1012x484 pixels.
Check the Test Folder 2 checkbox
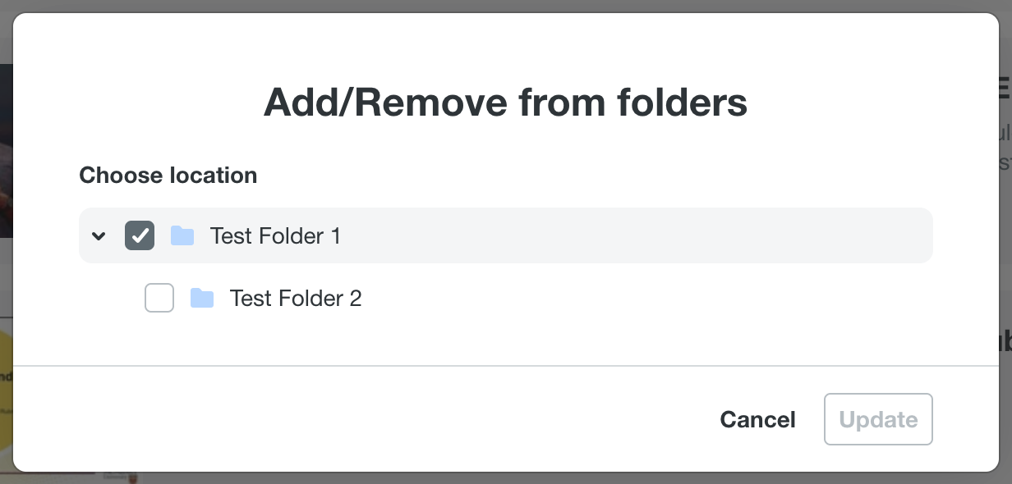[159, 298]
